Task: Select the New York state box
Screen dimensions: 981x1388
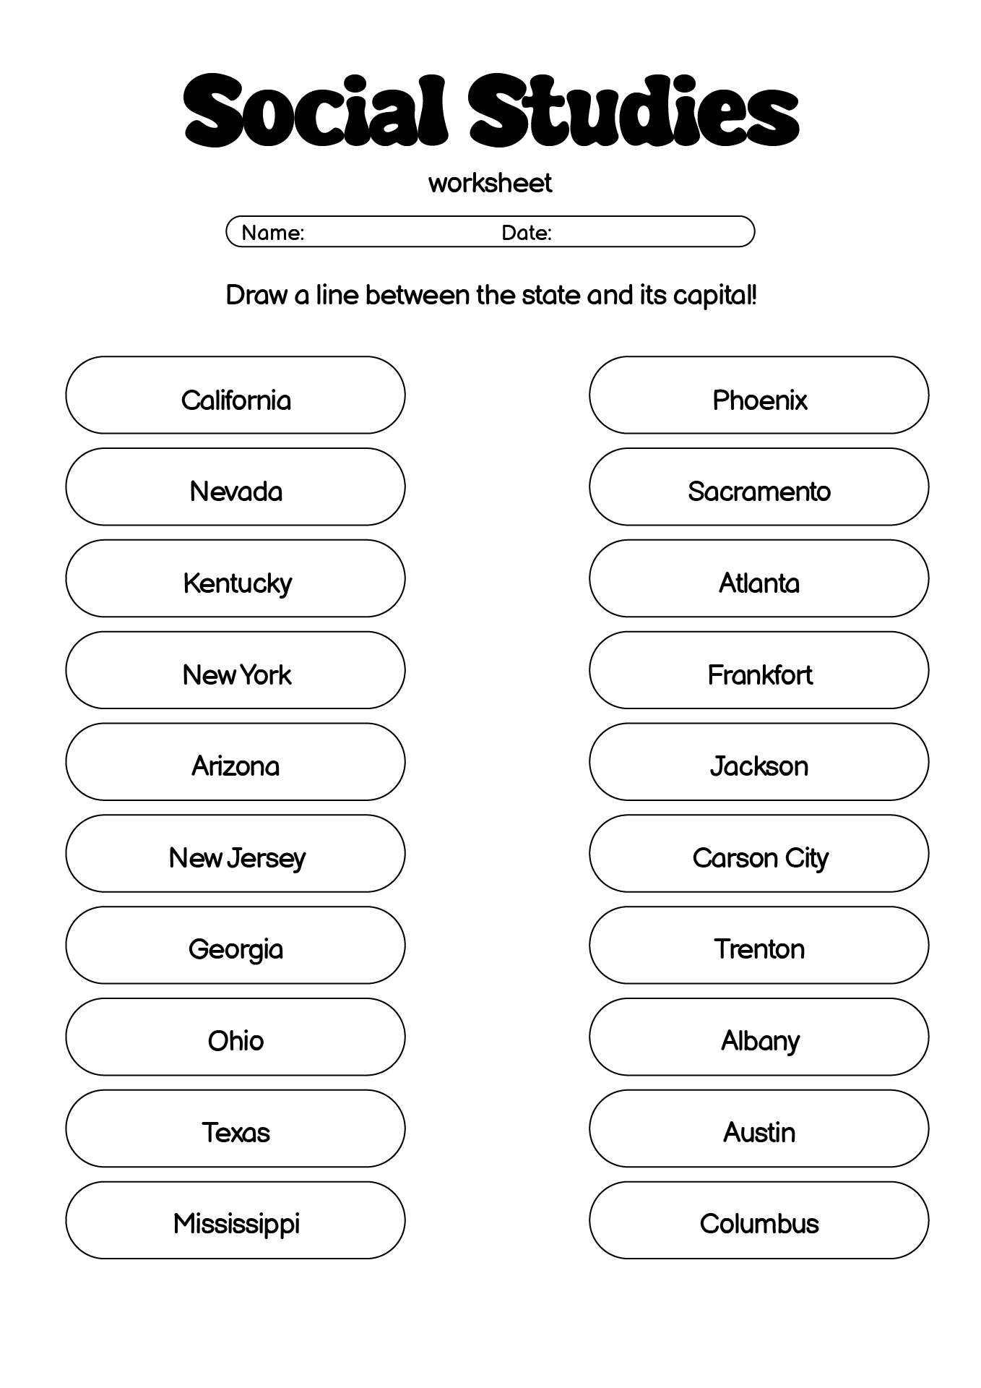Action: [x=235, y=670]
